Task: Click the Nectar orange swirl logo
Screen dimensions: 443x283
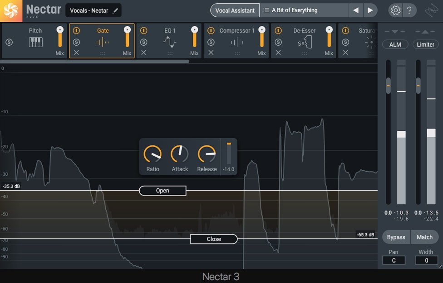Action: click(x=11, y=11)
